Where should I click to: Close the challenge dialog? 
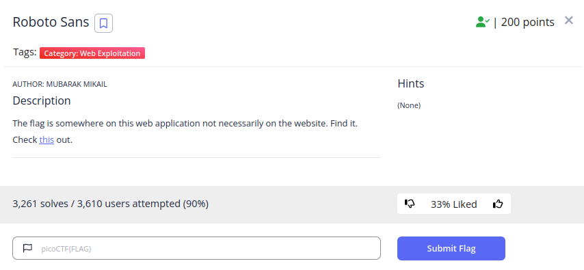tap(568, 21)
